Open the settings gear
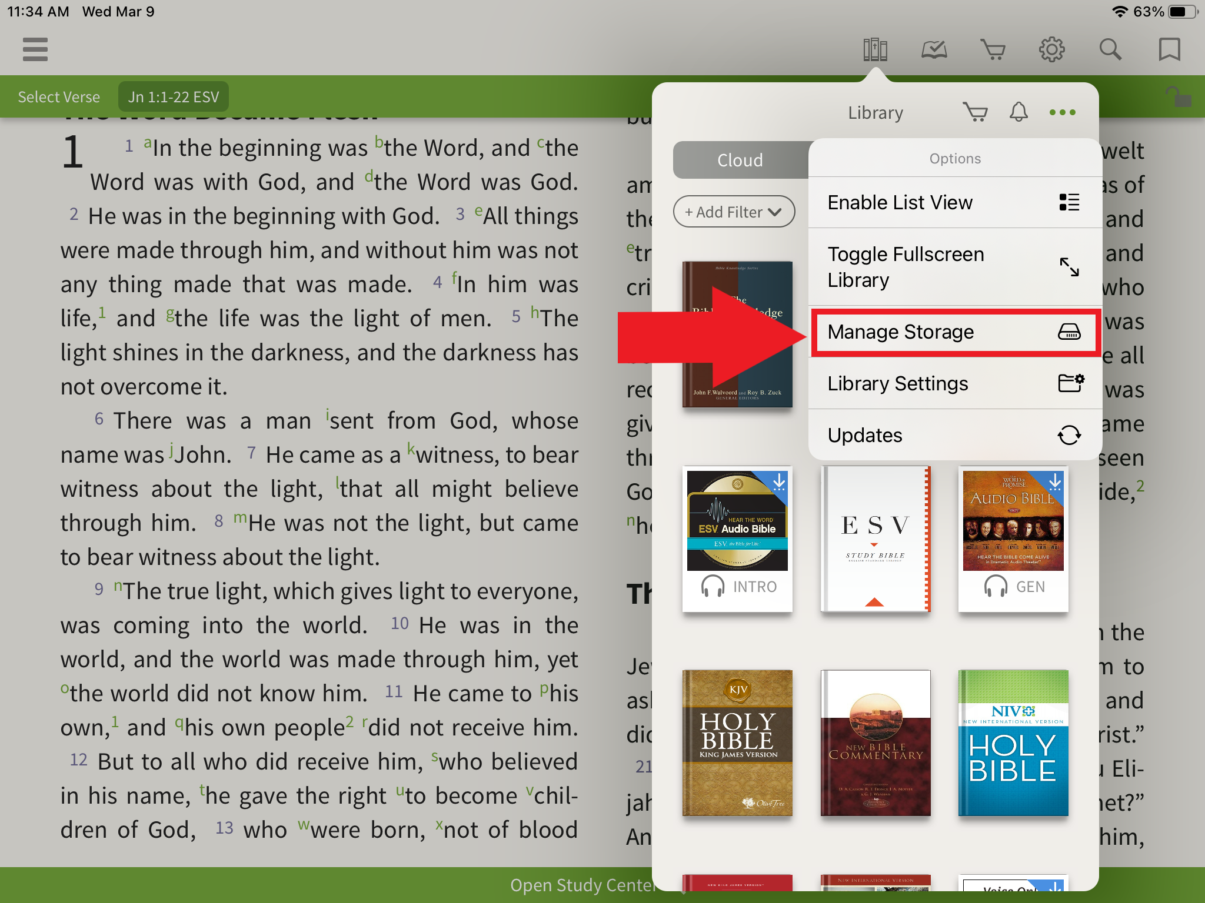The height and width of the screenshot is (903, 1205). (x=1051, y=49)
